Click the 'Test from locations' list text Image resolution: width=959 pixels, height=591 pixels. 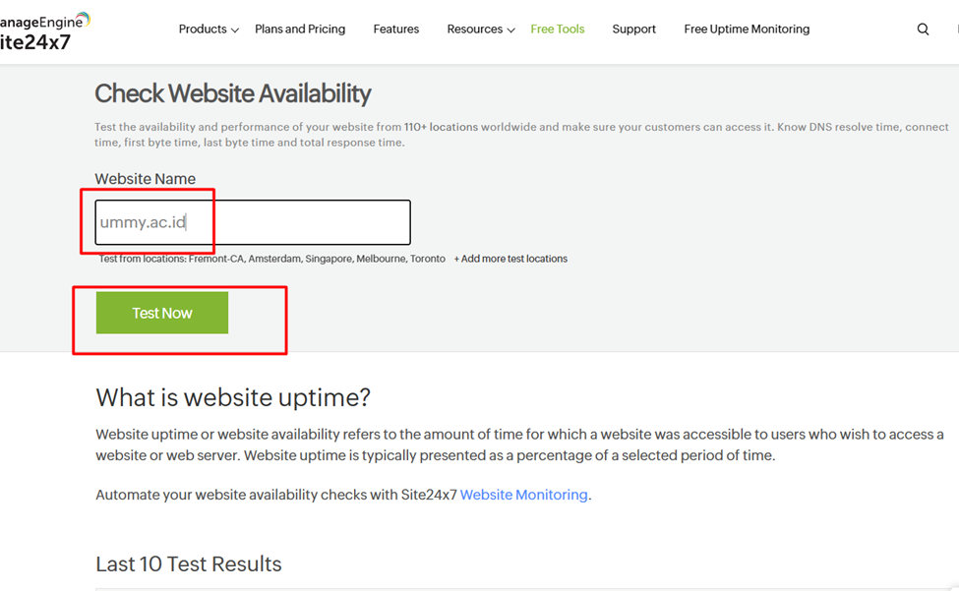coord(271,259)
